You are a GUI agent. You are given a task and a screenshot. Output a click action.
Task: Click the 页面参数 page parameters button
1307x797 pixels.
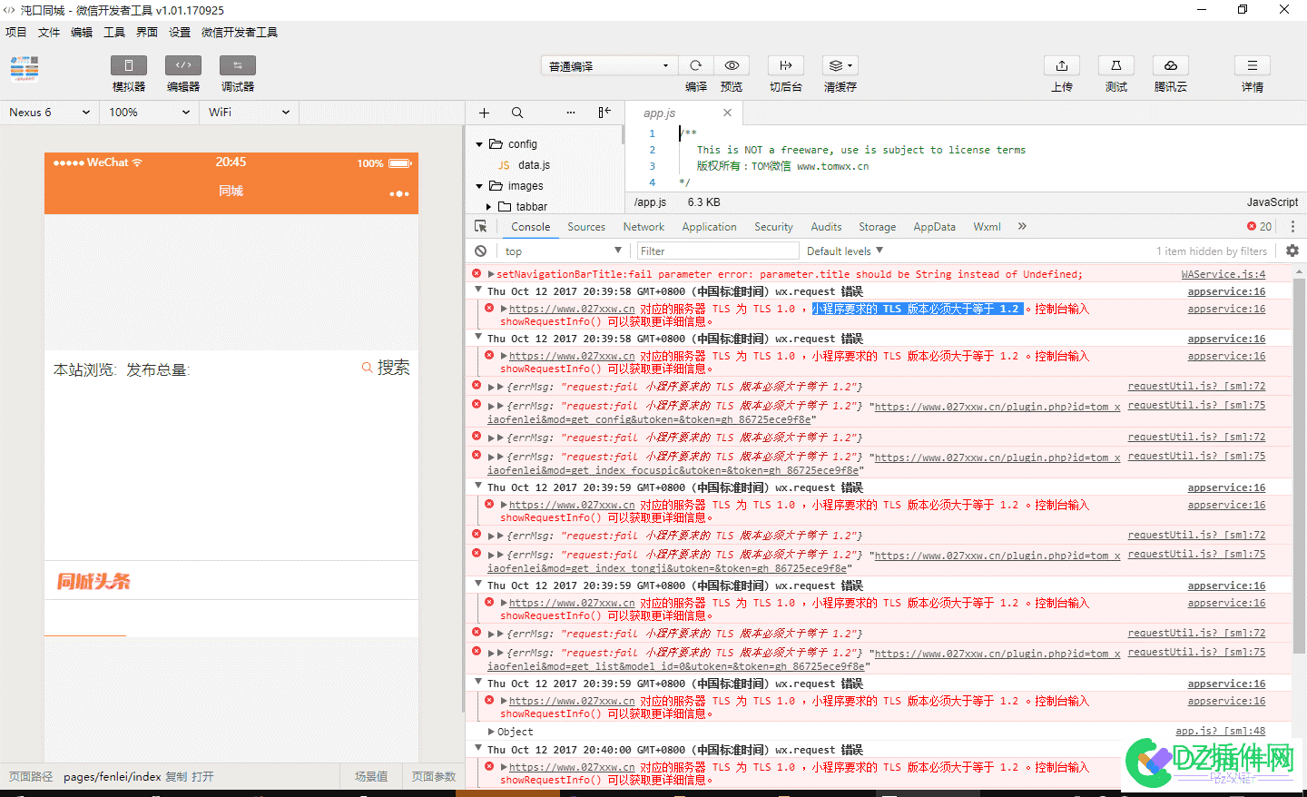tap(434, 777)
